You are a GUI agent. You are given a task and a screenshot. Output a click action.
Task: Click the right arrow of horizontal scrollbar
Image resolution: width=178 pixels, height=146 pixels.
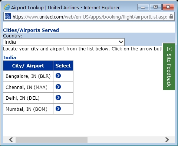coord(167,140)
